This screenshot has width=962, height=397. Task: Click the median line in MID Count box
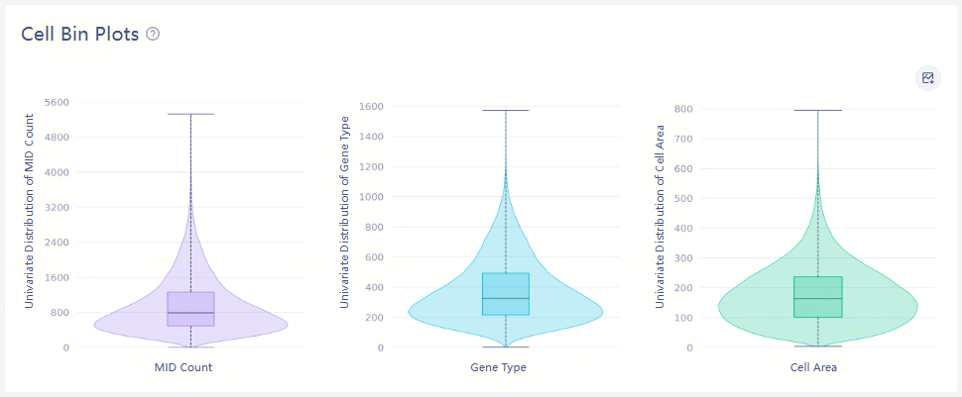coord(190,313)
